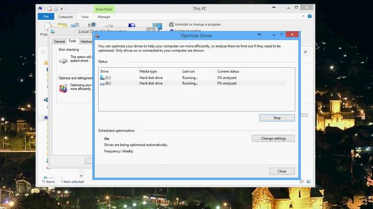373x209 pixels.
Task: Click the (C:) drive icon in the list
Action: click(103, 77)
